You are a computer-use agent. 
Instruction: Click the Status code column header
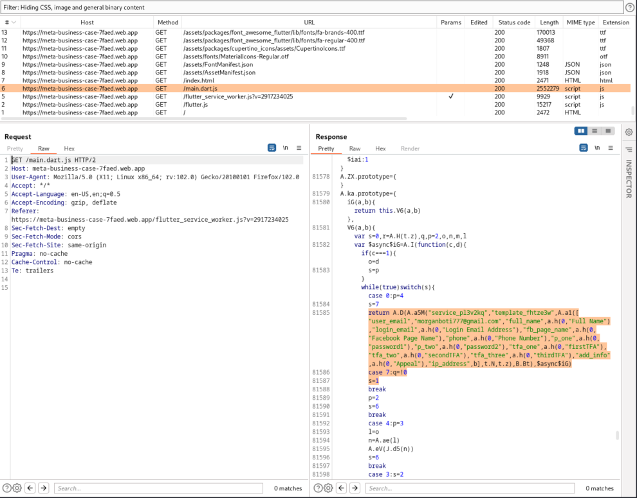(513, 22)
